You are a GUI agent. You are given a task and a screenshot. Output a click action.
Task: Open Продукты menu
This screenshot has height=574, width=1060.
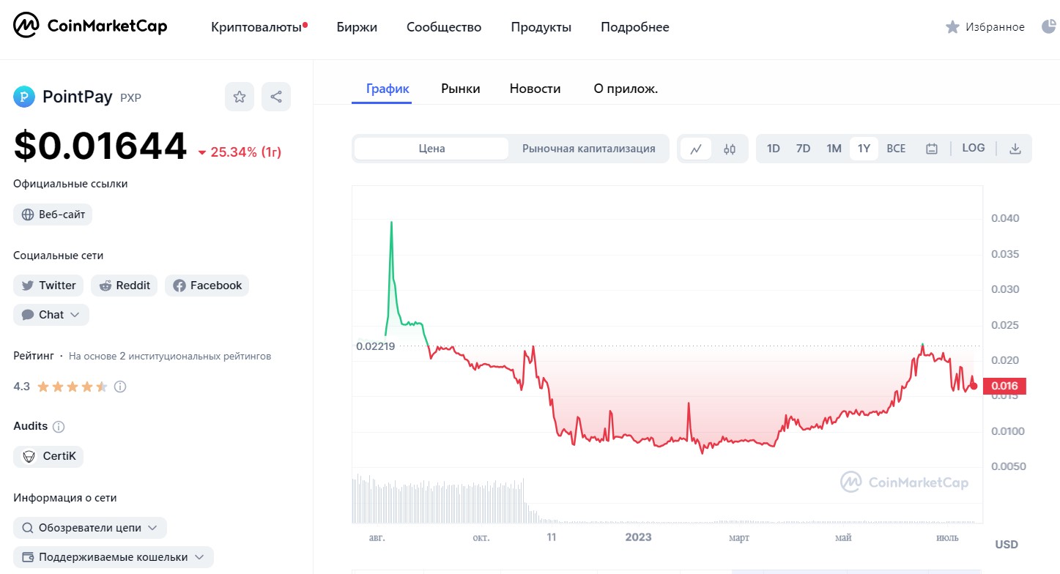tap(541, 27)
